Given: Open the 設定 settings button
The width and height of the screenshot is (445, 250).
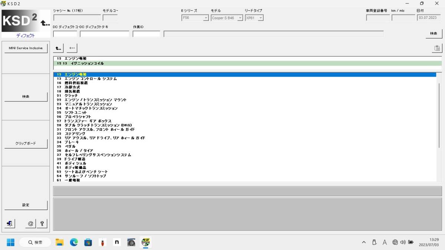Looking at the screenshot, I should tap(26, 205).
